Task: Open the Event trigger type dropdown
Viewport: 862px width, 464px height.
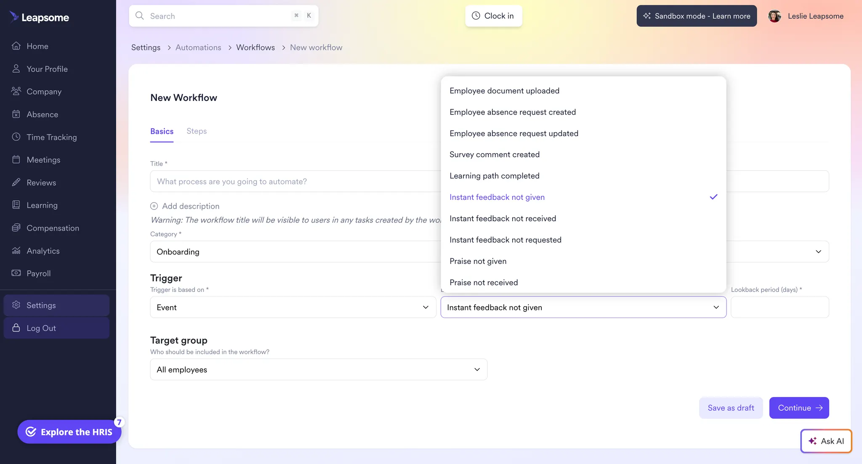Action: (x=293, y=307)
